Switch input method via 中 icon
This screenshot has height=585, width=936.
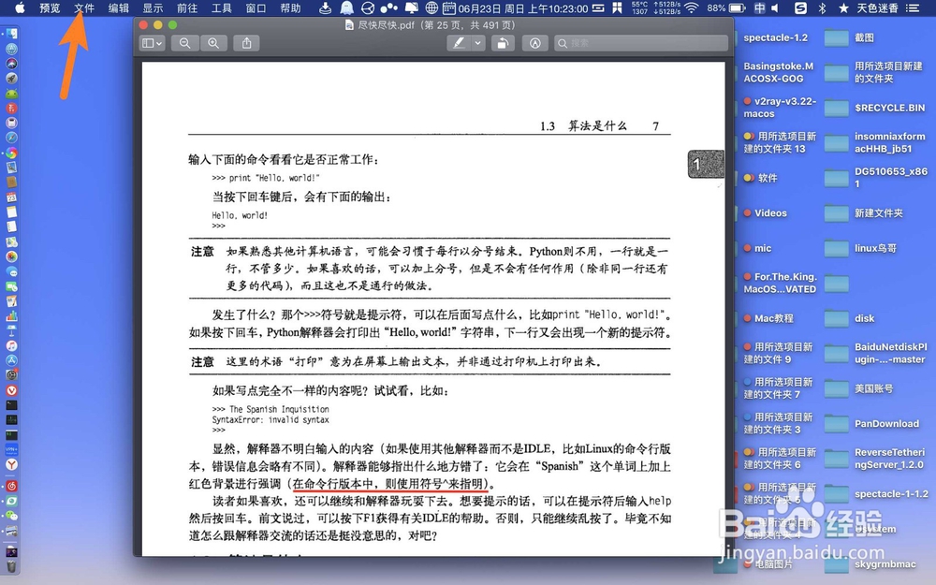pyautogui.click(x=759, y=7)
